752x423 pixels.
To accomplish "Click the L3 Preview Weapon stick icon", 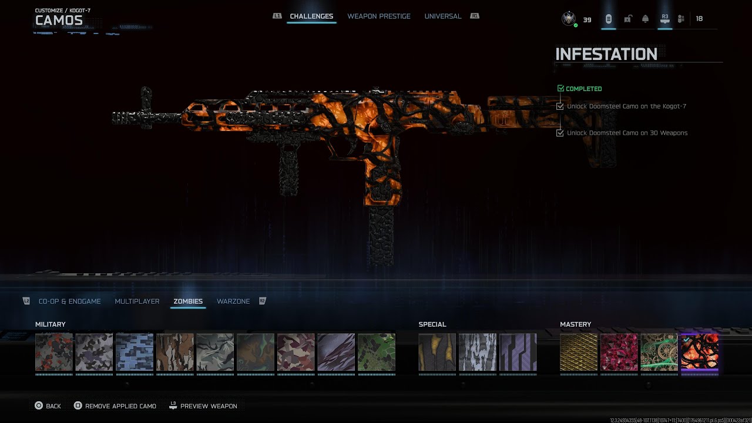I will 173,405.
